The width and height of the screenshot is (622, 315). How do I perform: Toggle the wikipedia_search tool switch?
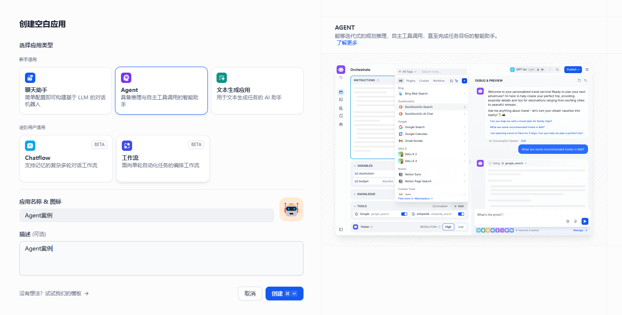coord(461,214)
